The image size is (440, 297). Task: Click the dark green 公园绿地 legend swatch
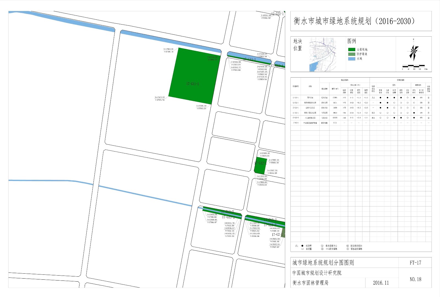(x=351, y=50)
